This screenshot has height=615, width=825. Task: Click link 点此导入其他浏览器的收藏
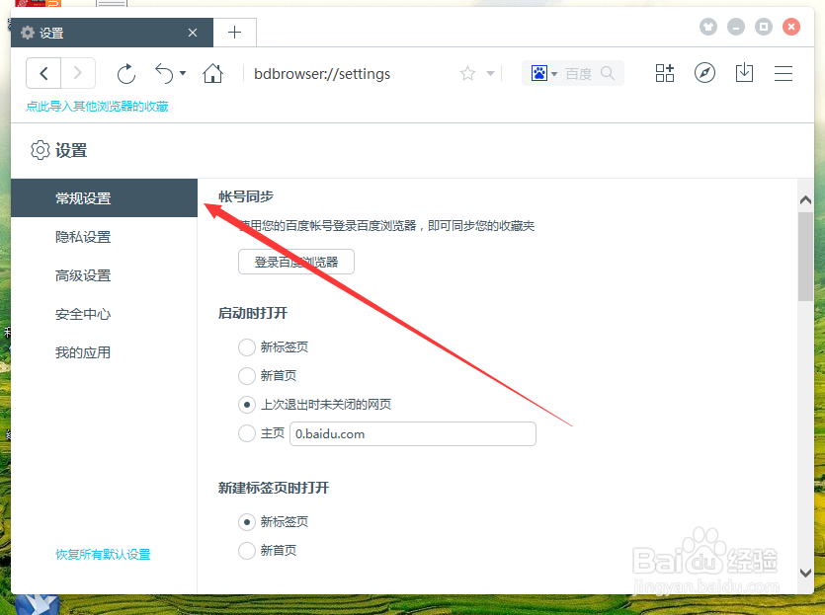(98, 107)
